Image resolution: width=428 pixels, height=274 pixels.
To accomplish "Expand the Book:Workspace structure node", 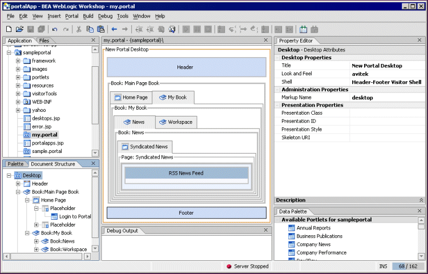I will pos(37,249).
